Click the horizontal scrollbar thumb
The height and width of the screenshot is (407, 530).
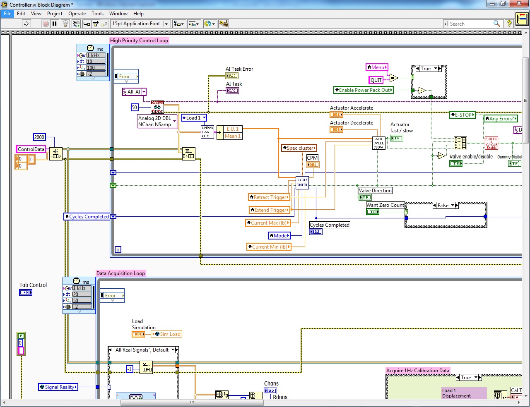coord(192,402)
